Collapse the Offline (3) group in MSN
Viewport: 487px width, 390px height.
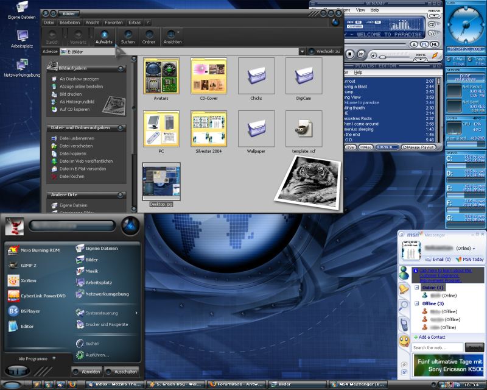[x=417, y=303]
